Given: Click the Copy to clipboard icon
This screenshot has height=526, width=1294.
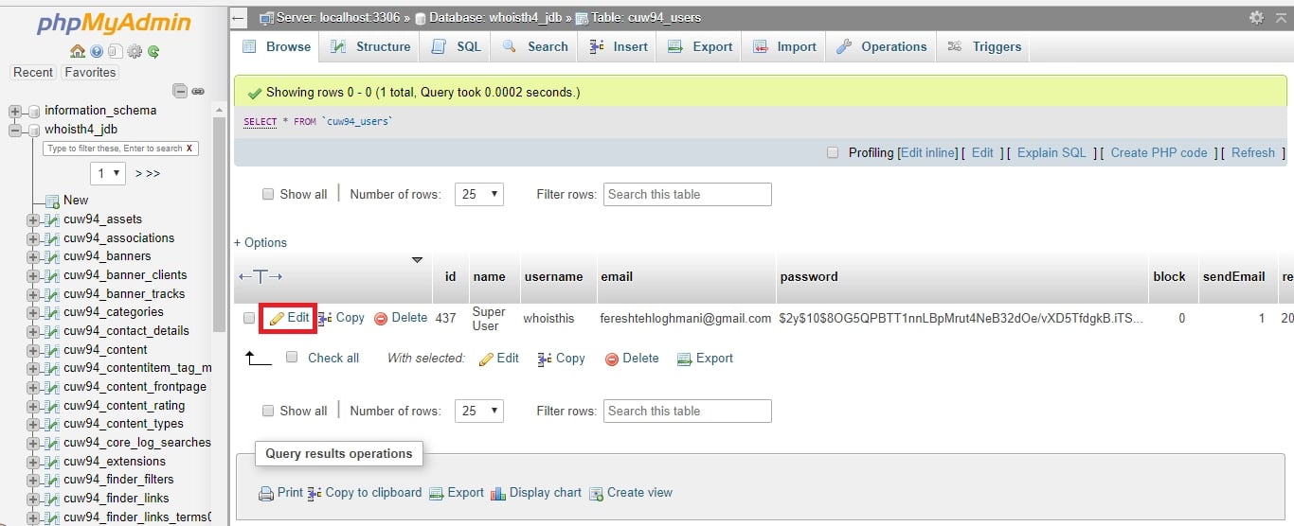Looking at the screenshot, I should pos(315,494).
